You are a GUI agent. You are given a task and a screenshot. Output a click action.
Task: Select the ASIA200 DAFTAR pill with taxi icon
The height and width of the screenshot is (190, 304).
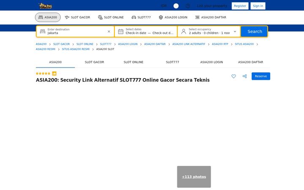tap(211, 17)
